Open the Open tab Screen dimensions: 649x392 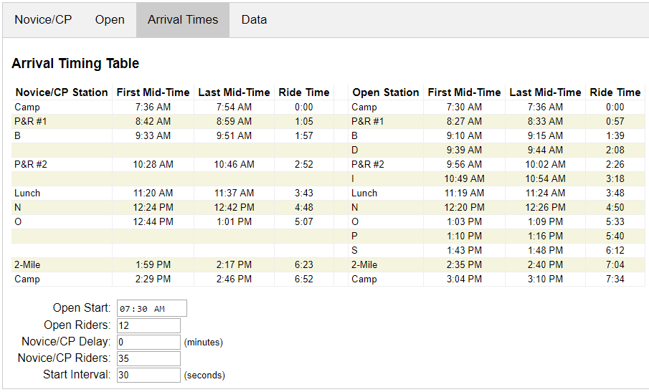110,20
